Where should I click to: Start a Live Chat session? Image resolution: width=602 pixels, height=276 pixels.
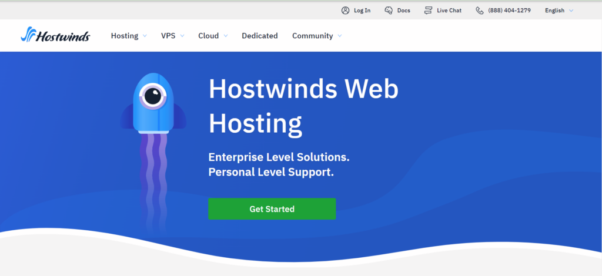(449, 11)
